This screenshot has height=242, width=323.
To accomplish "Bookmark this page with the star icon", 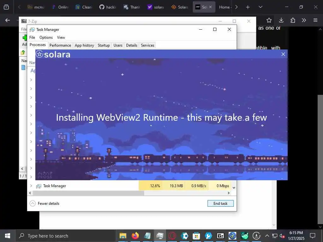I will (269, 20).
